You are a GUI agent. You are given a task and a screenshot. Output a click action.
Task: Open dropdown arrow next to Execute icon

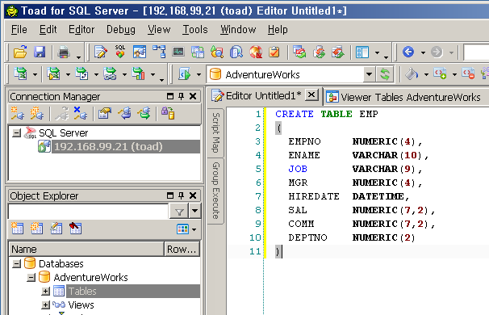tap(199, 75)
